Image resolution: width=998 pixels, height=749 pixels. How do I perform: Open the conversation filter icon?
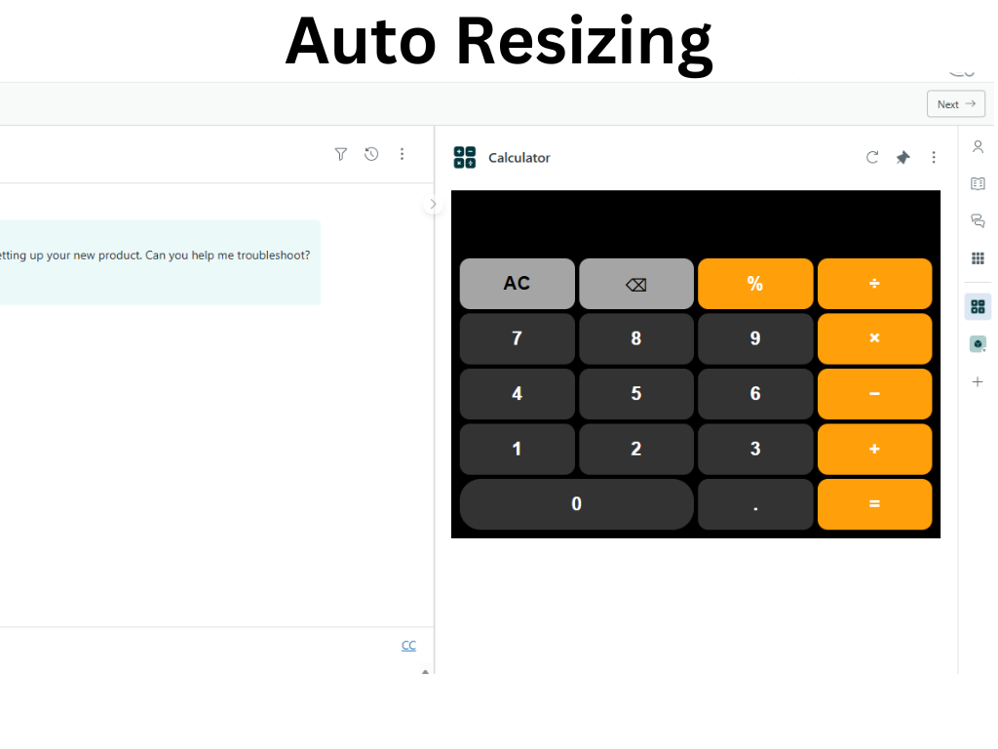click(x=340, y=154)
